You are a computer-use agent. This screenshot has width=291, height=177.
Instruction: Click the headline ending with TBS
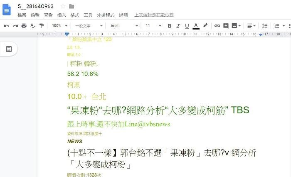click(x=158, y=110)
